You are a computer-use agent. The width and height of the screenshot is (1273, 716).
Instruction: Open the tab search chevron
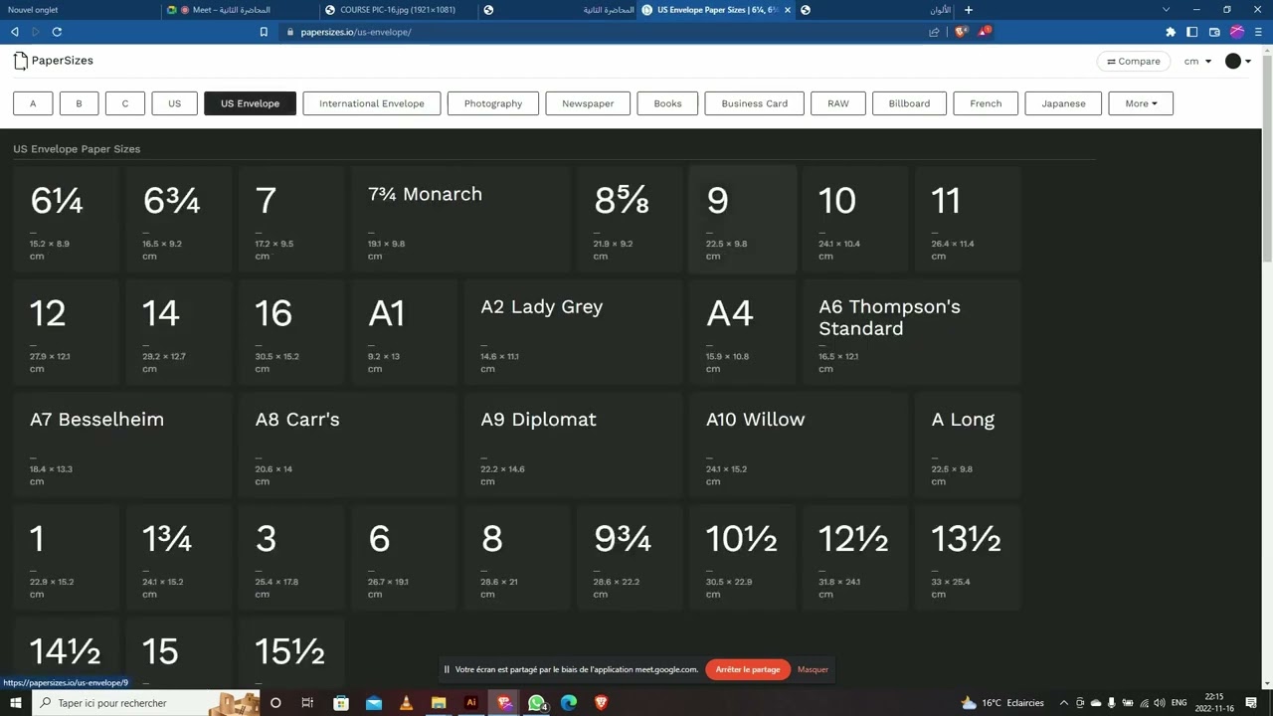[1167, 10]
